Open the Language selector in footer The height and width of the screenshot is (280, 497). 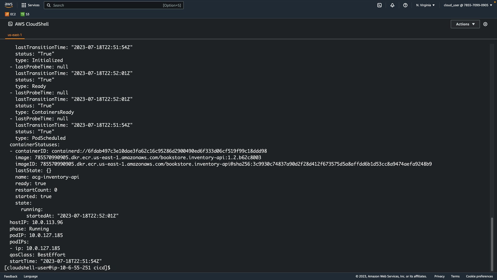[x=31, y=276]
